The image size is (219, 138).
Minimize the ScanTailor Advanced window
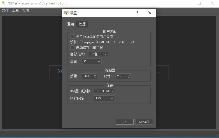click(187, 3)
